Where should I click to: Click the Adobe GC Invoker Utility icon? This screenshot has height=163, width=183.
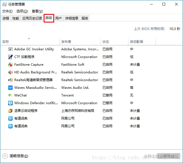(10, 49)
